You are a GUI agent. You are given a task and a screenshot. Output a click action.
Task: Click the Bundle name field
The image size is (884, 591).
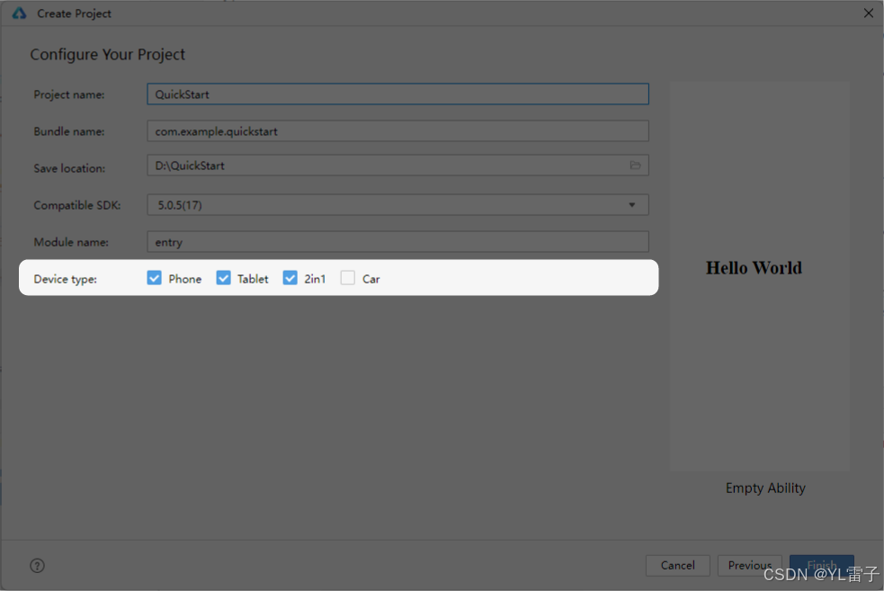pyautogui.click(x=398, y=130)
